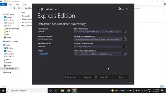The image size is (166, 93).
Task: Copy the connection string with the copy icon
Action: coord(125,32)
